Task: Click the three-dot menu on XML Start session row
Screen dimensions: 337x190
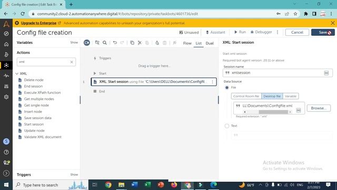Action: (x=212, y=82)
